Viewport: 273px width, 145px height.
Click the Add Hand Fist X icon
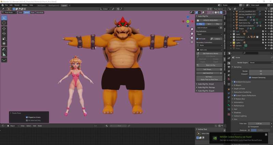221,73
